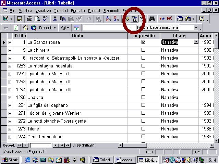
Task: Check In prestito for Una vita
Action: click(x=143, y=97)
